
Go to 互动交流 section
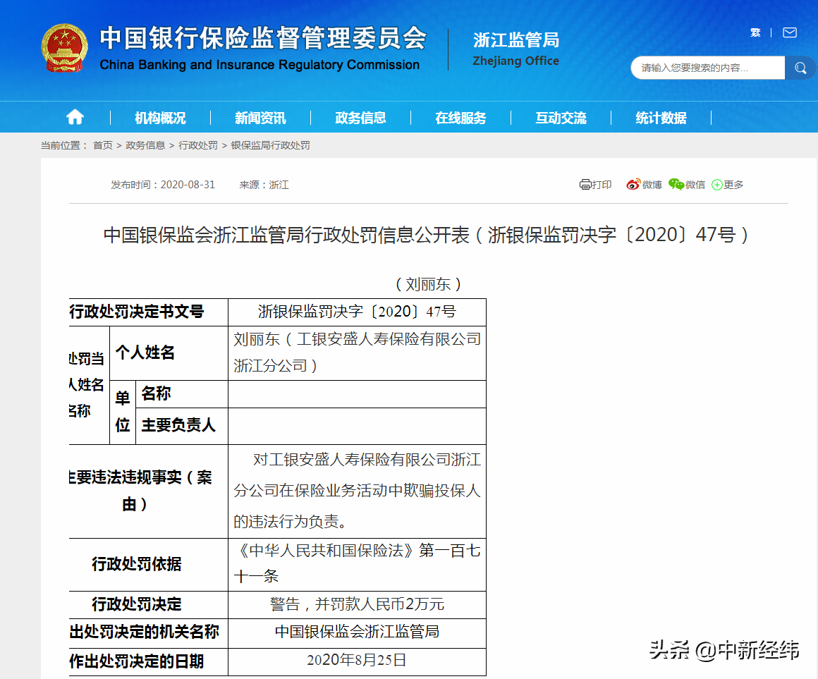[561, 118]
